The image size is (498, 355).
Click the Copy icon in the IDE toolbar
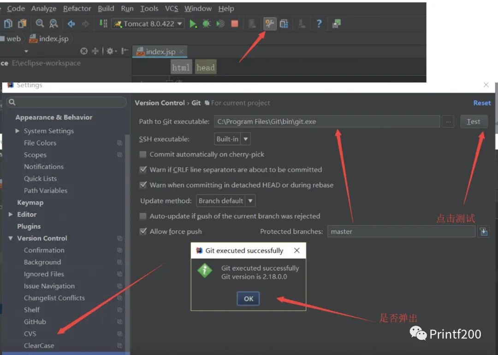8,23
